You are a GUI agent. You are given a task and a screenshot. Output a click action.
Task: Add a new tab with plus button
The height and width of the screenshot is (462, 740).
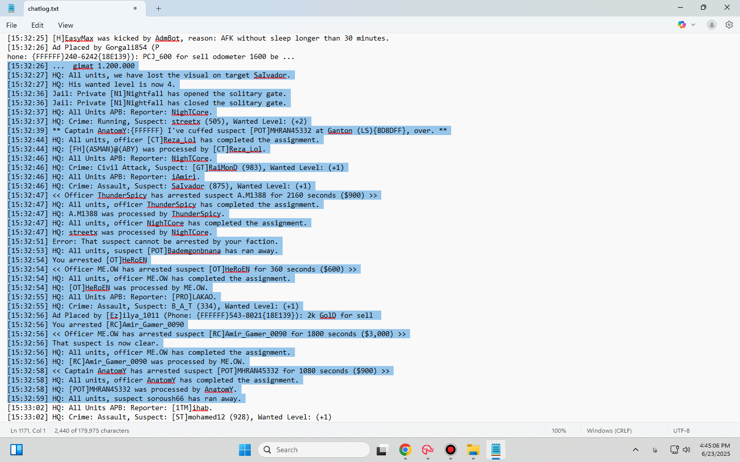(158, 8)
